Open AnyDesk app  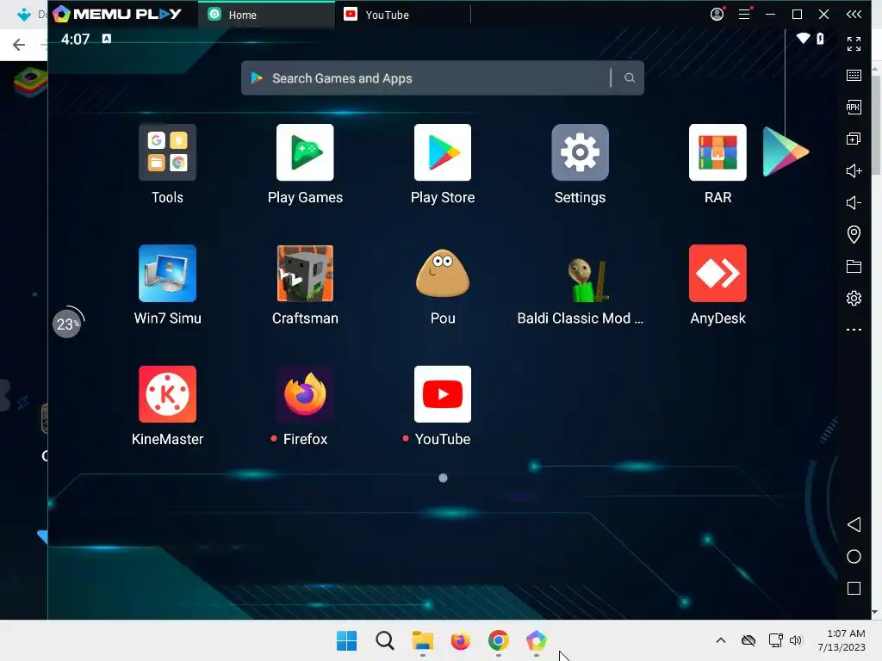[717, 273]
